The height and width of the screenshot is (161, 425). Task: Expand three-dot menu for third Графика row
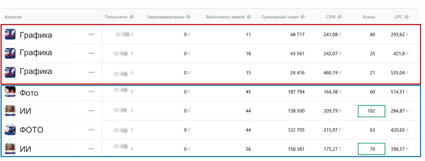pos(91,72)
